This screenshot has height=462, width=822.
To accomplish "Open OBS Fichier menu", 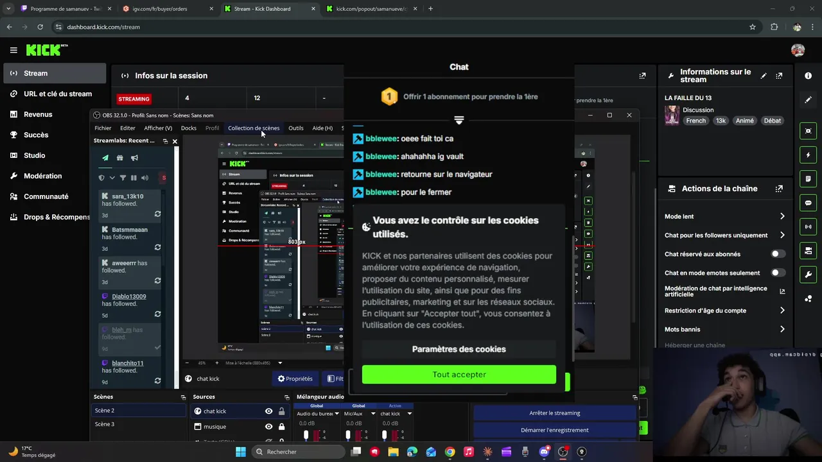I will (x=103, y=128).
